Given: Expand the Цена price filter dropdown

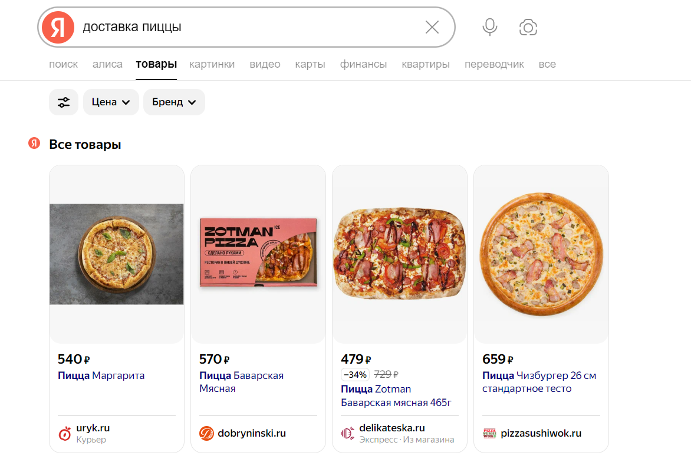Looking at the screenshot, I should (x=111, y=102).
